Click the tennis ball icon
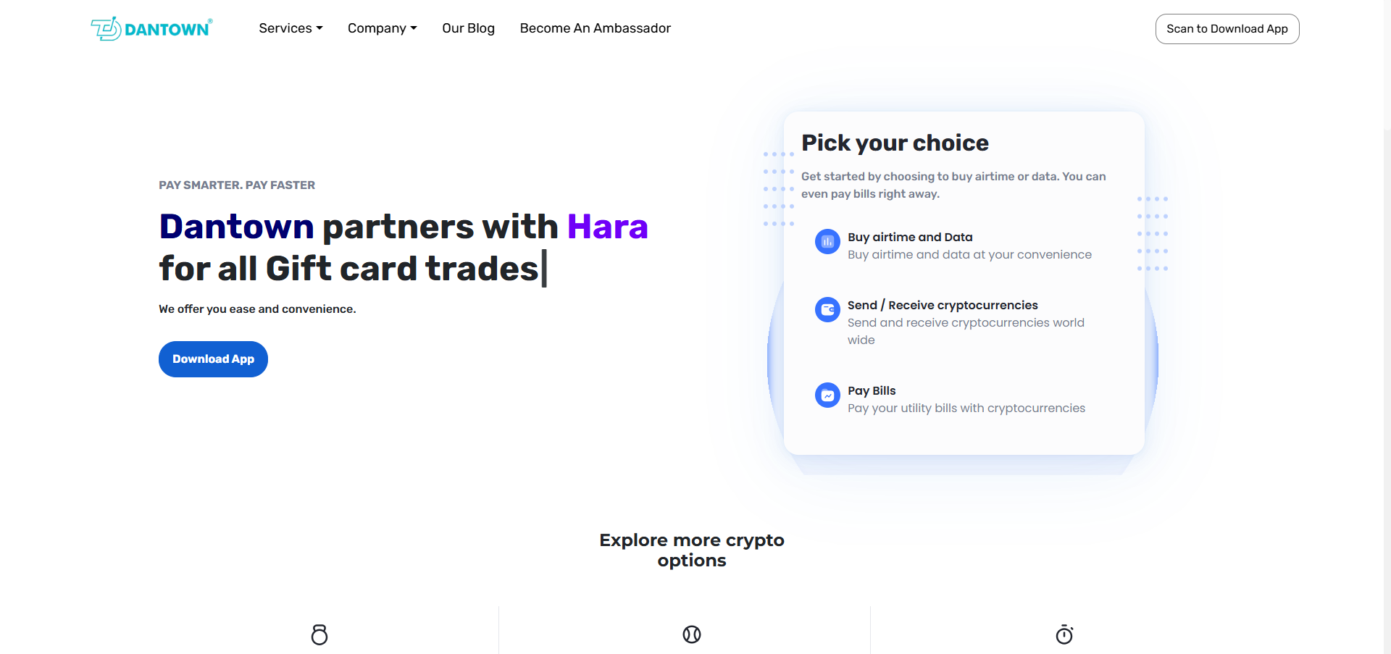This screenshot has height=654, width=1391. [692, 634]
